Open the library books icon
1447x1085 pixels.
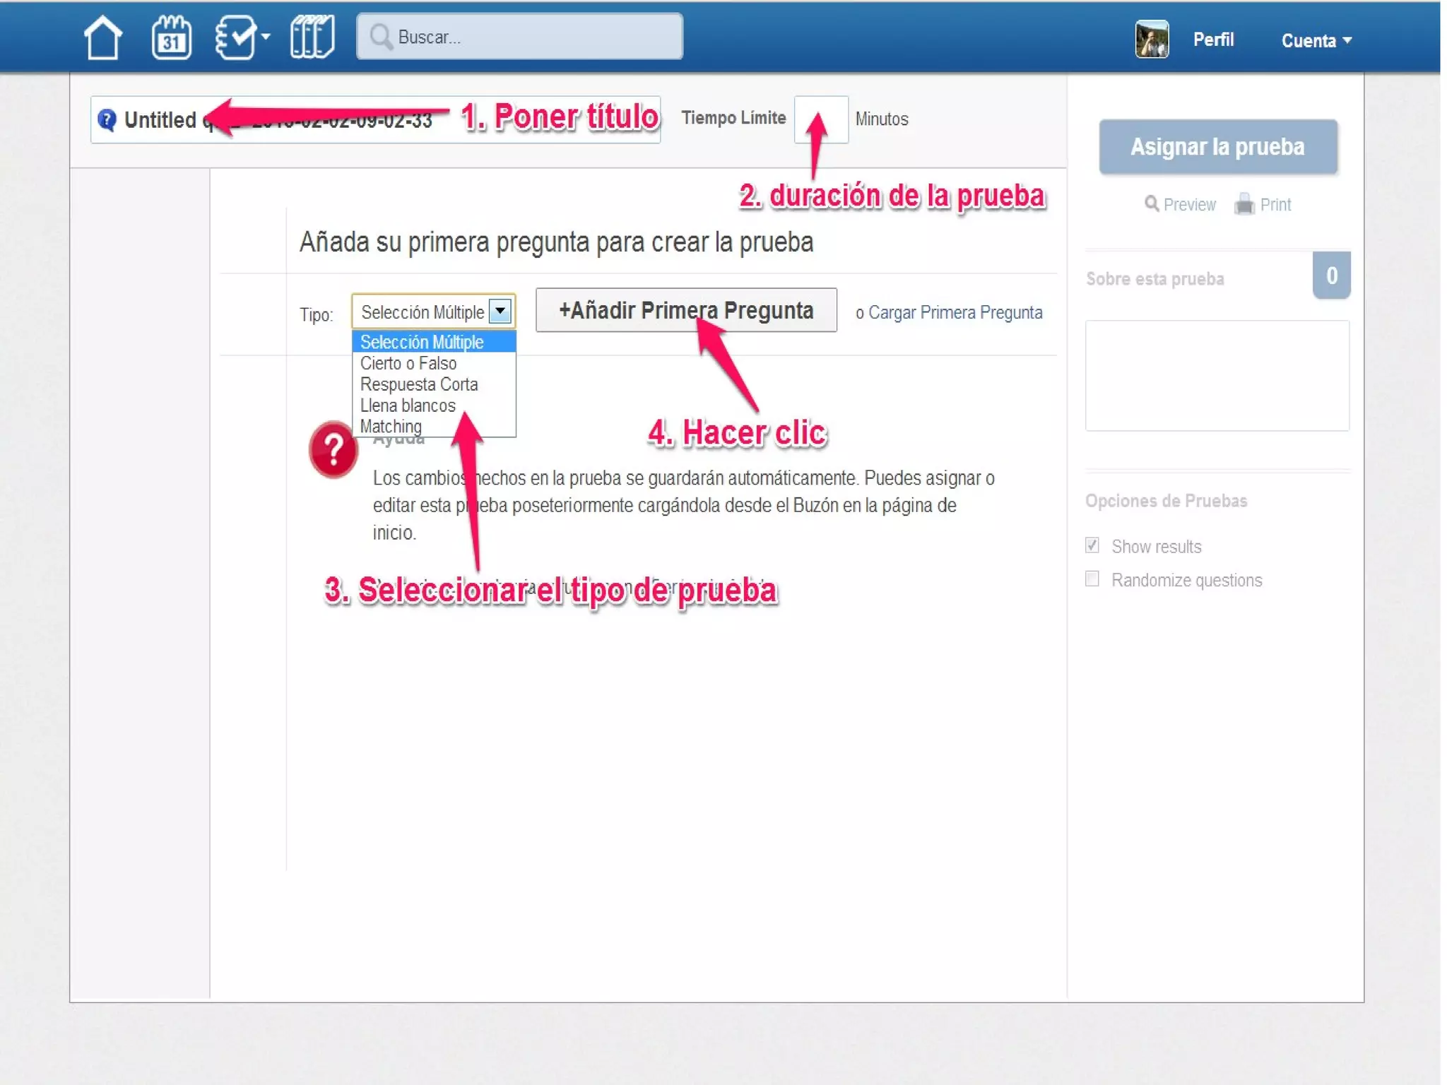click(x=312, y=37)
